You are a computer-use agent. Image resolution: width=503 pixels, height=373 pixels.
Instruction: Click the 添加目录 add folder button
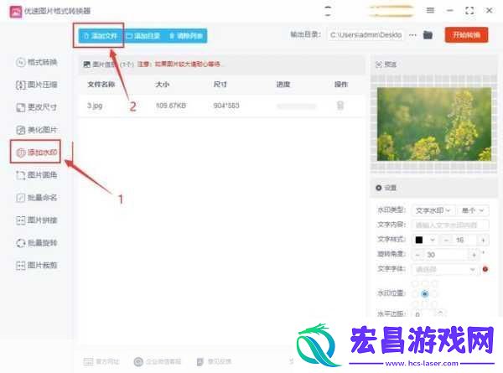tap(143, 35)
